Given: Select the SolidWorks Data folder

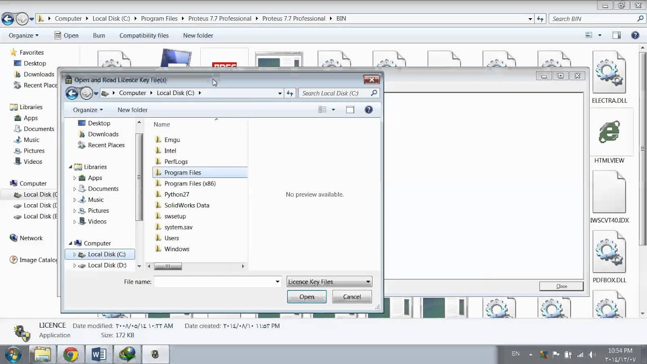Looking at the screenshot, I should click(x=187, y=205).
